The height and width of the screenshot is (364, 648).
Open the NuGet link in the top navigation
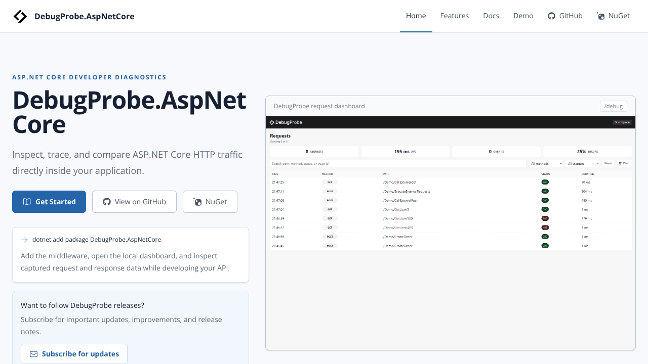[x=613, y=16]
